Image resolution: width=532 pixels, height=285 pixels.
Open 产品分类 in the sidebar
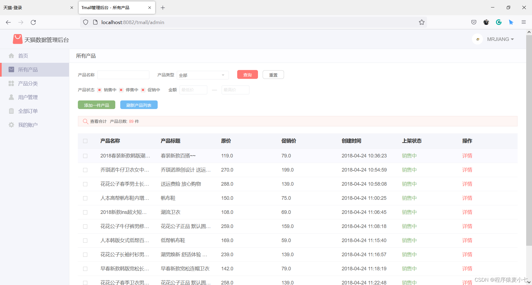coord(34,83)
